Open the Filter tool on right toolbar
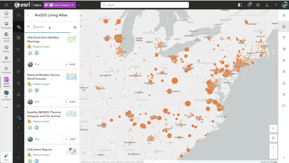 pos(284,38)
